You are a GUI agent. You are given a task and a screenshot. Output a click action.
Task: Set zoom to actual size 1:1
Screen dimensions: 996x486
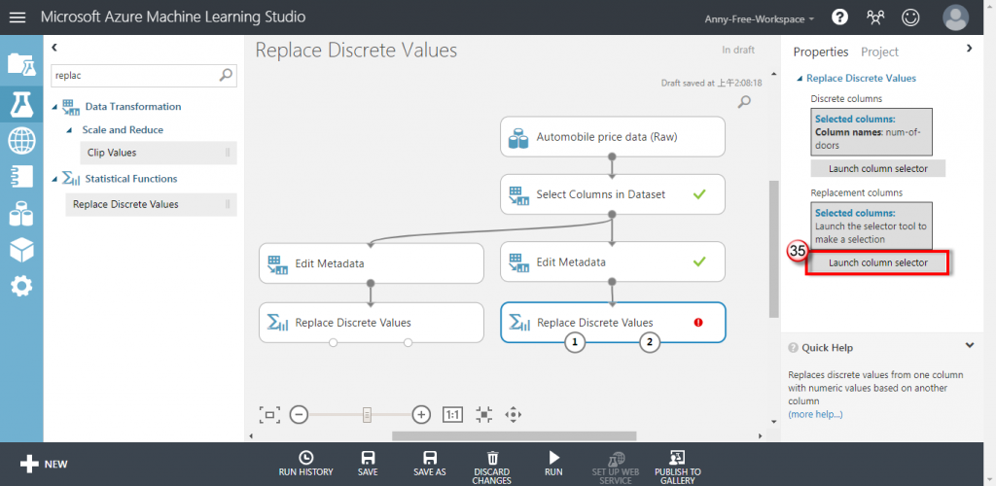[452, 415]
